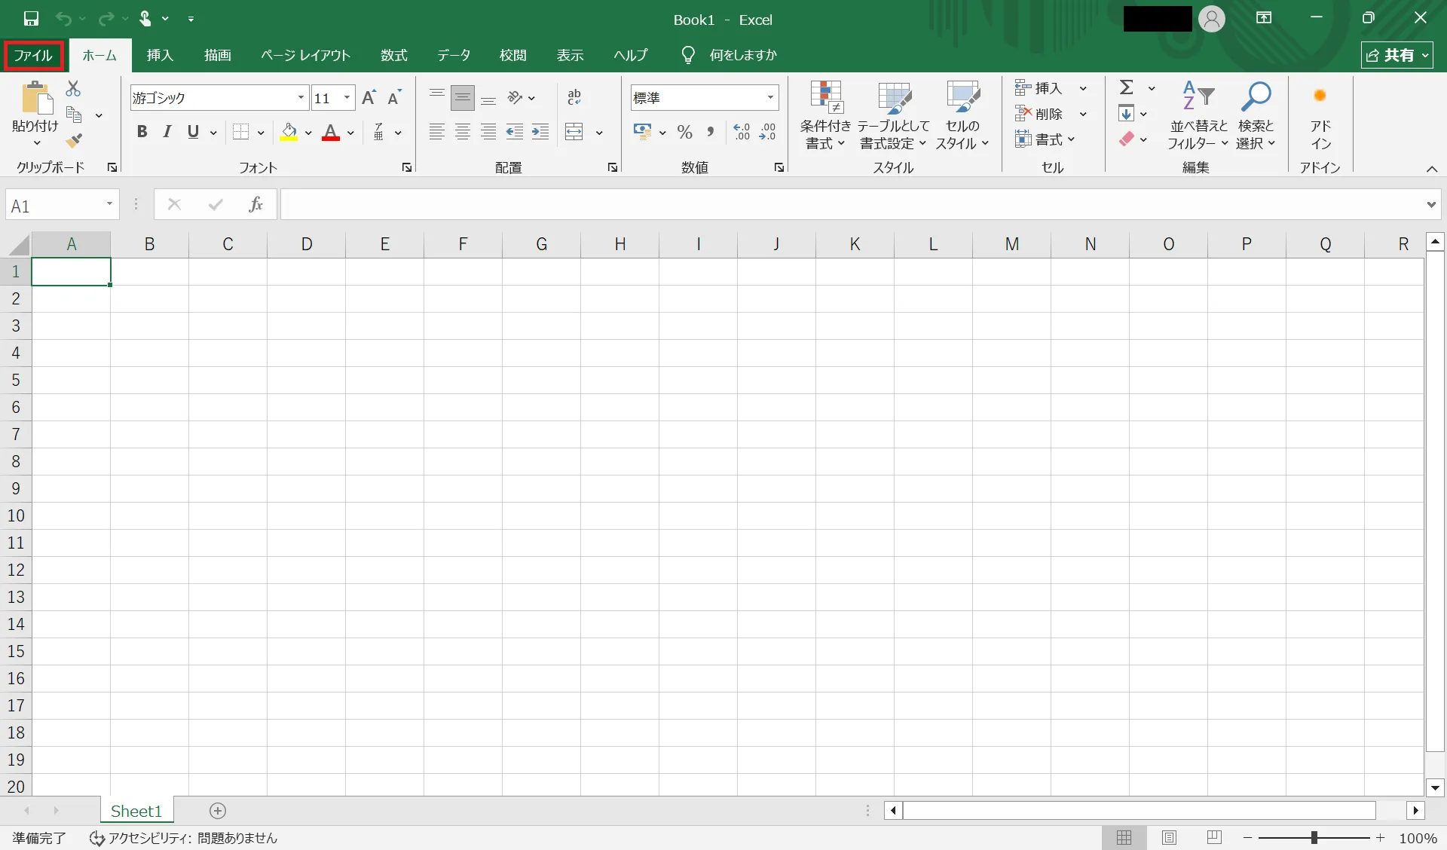Screen dimensions: 1447x850
Task: Click the yellow fill color button
Action: coord(289,133)
